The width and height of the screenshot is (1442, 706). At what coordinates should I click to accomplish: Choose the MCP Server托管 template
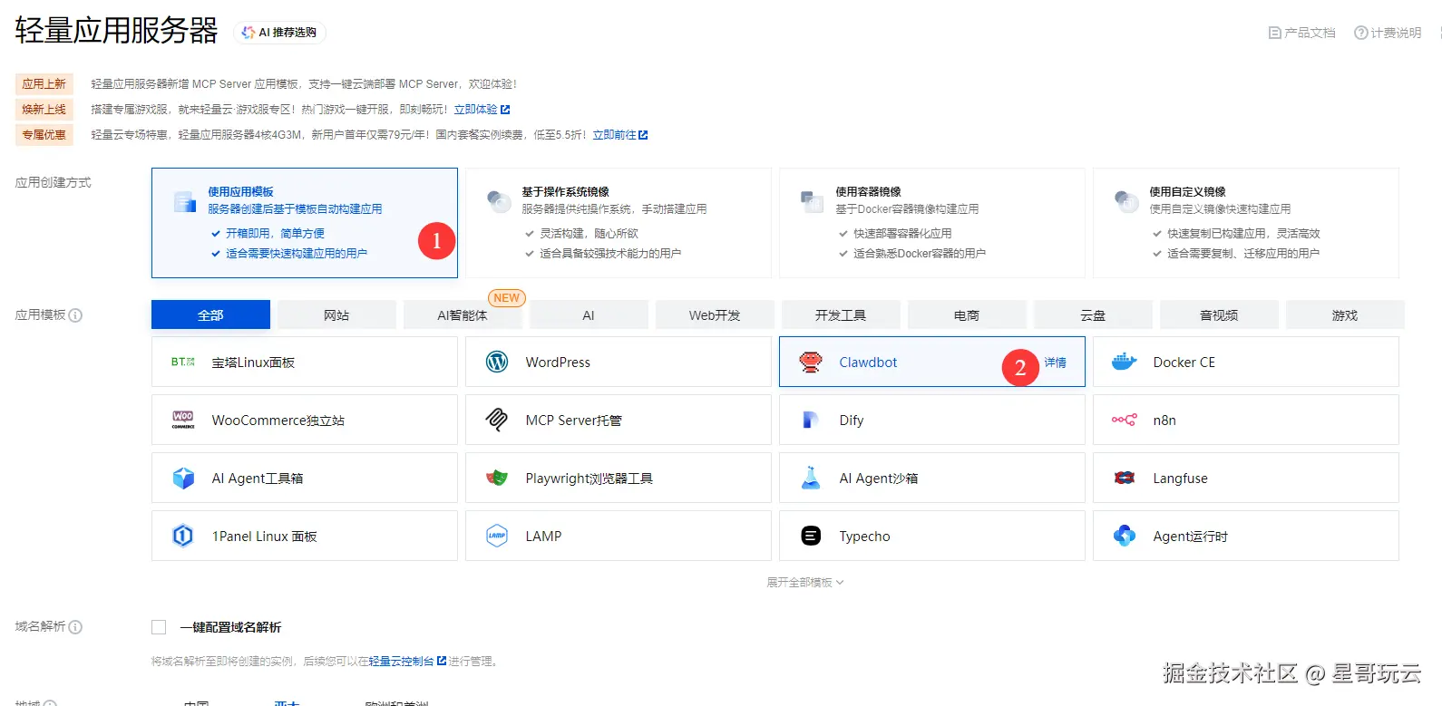[x=619, y=420]
